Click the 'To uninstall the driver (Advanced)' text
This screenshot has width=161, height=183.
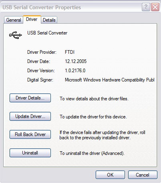[92, 153]
